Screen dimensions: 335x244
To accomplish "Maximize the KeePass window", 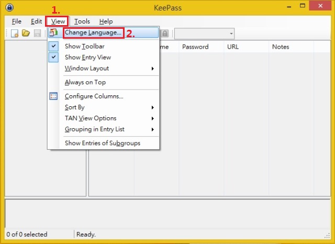I will [x=303, y=6].
